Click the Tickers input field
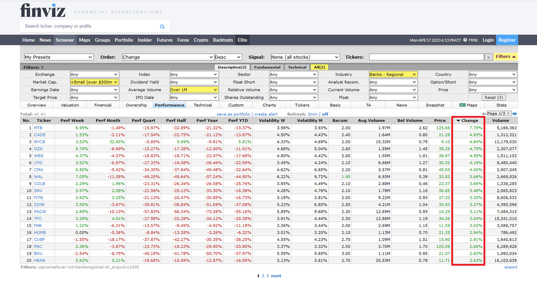Image resolution: width=537 pixels, height=286 pixels. [x=426, y=57]
